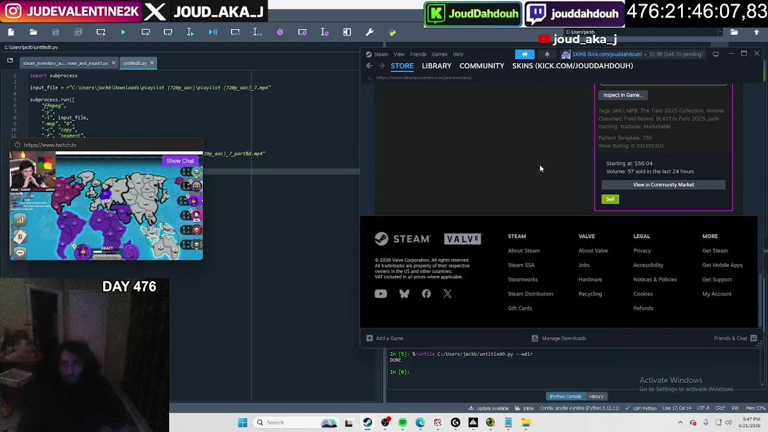Open Friends & Chat in Steam

point(736,338)
